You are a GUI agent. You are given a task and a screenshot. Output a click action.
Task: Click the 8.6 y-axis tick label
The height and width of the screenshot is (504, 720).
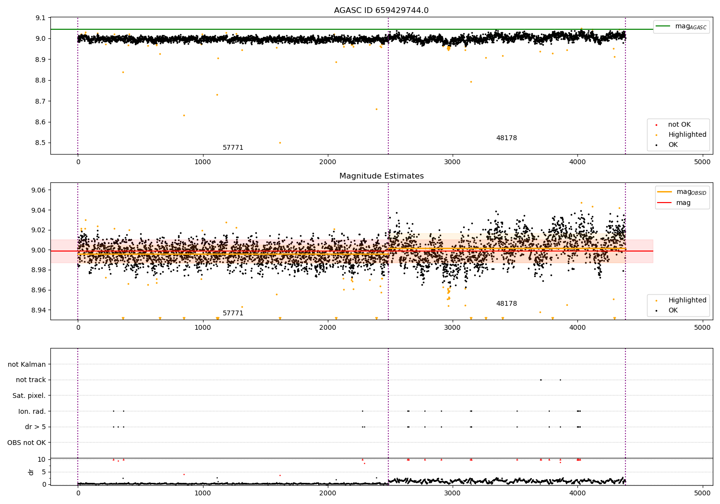click(x=41, y=122)
